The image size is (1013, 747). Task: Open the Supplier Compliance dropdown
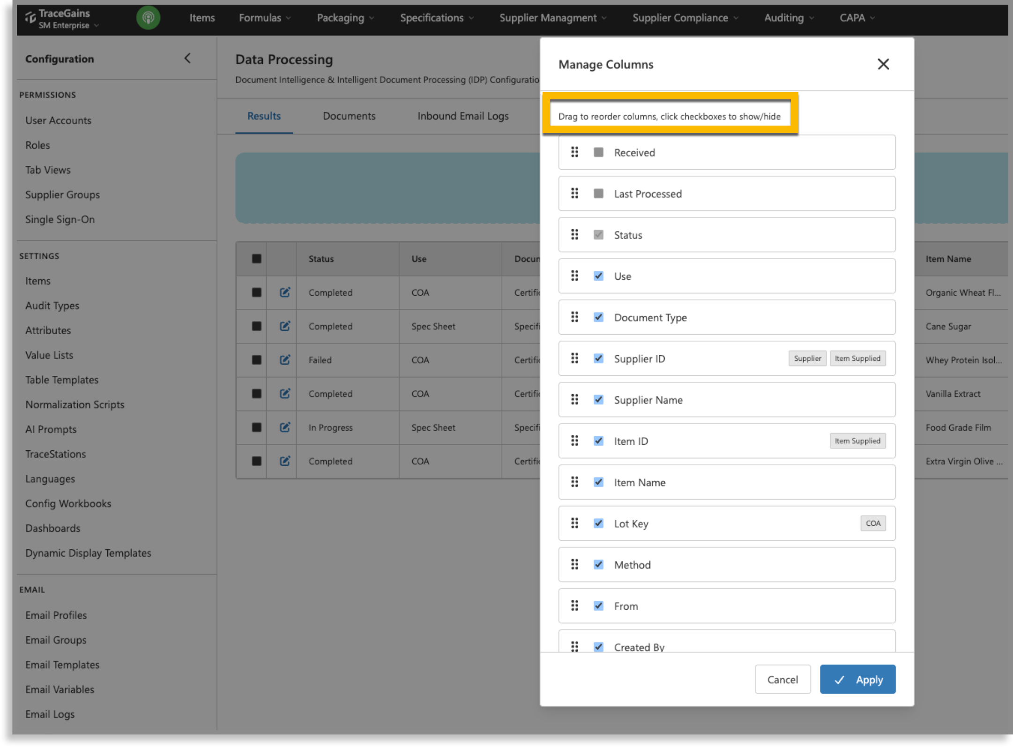pyautogui.click(x=685, y=18)
